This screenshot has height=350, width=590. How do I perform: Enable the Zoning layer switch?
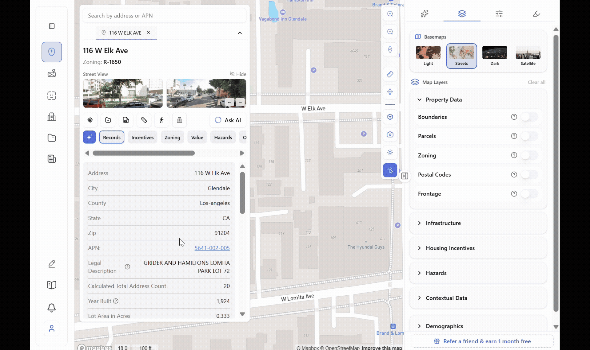click(x=529, y=155)
